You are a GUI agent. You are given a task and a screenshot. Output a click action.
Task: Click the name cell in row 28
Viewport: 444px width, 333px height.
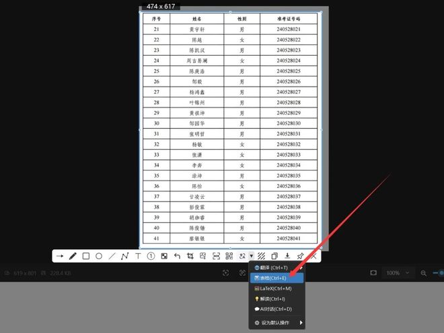[197, 102]
